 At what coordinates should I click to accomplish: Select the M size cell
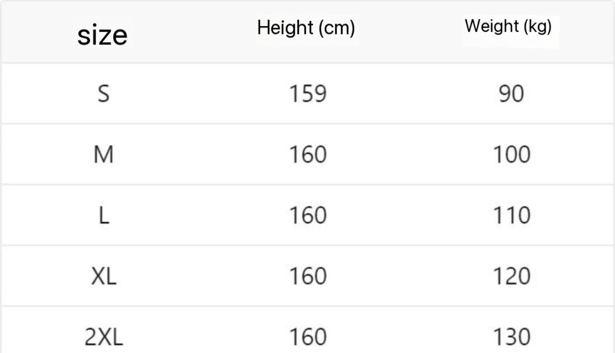pyautogui.click(x=104, y=155)
